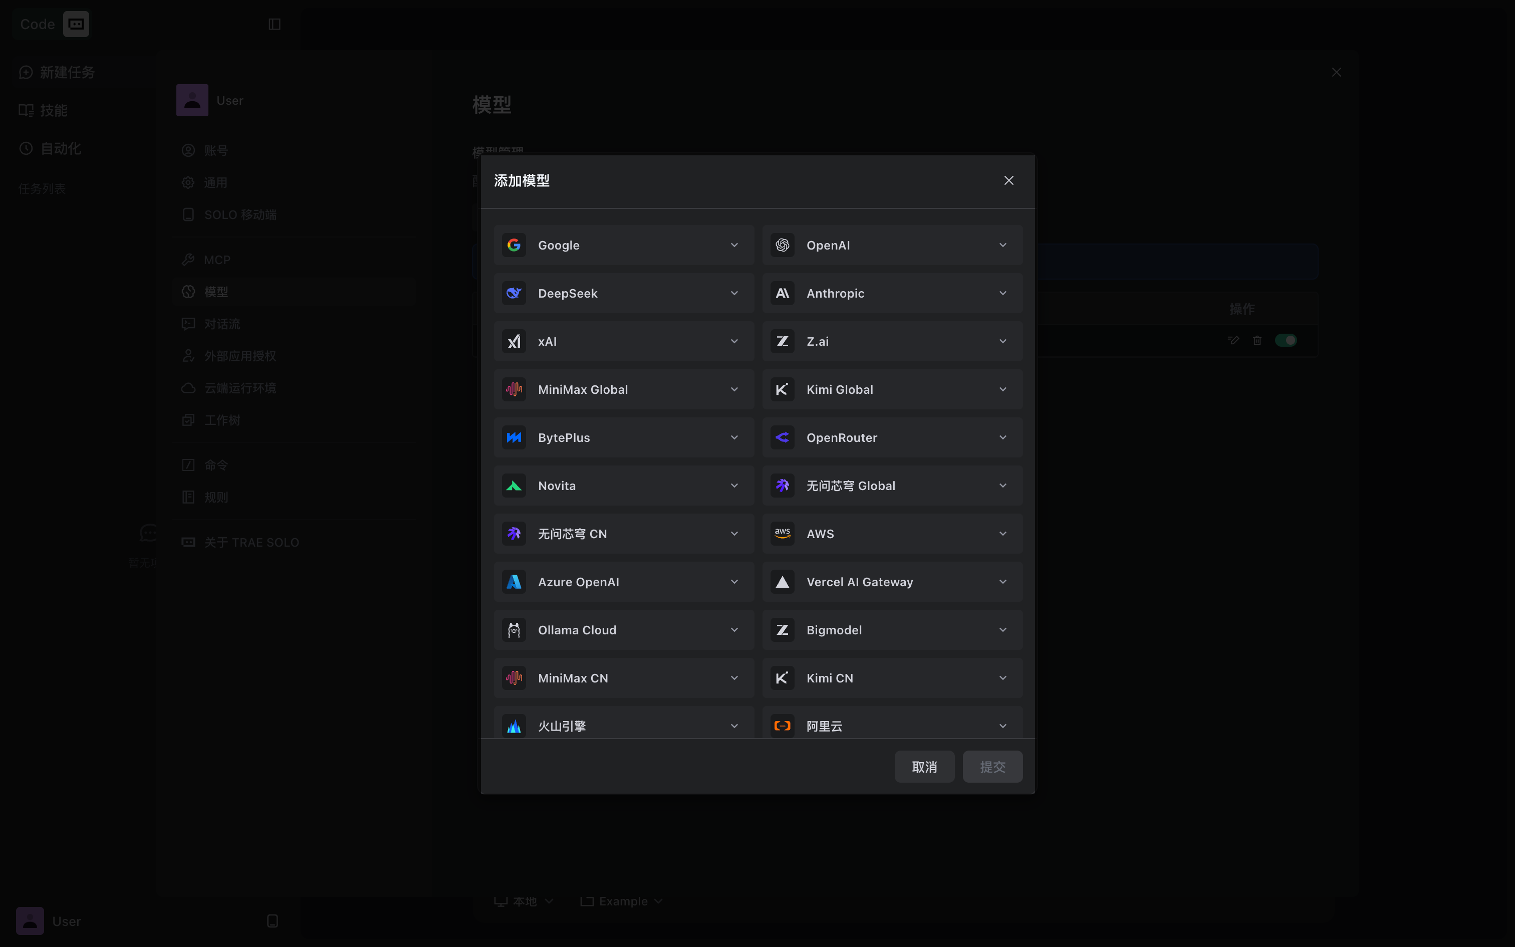1515x947 pixels.
Task: Click the 提交 button
Action: tap(992, 767)
